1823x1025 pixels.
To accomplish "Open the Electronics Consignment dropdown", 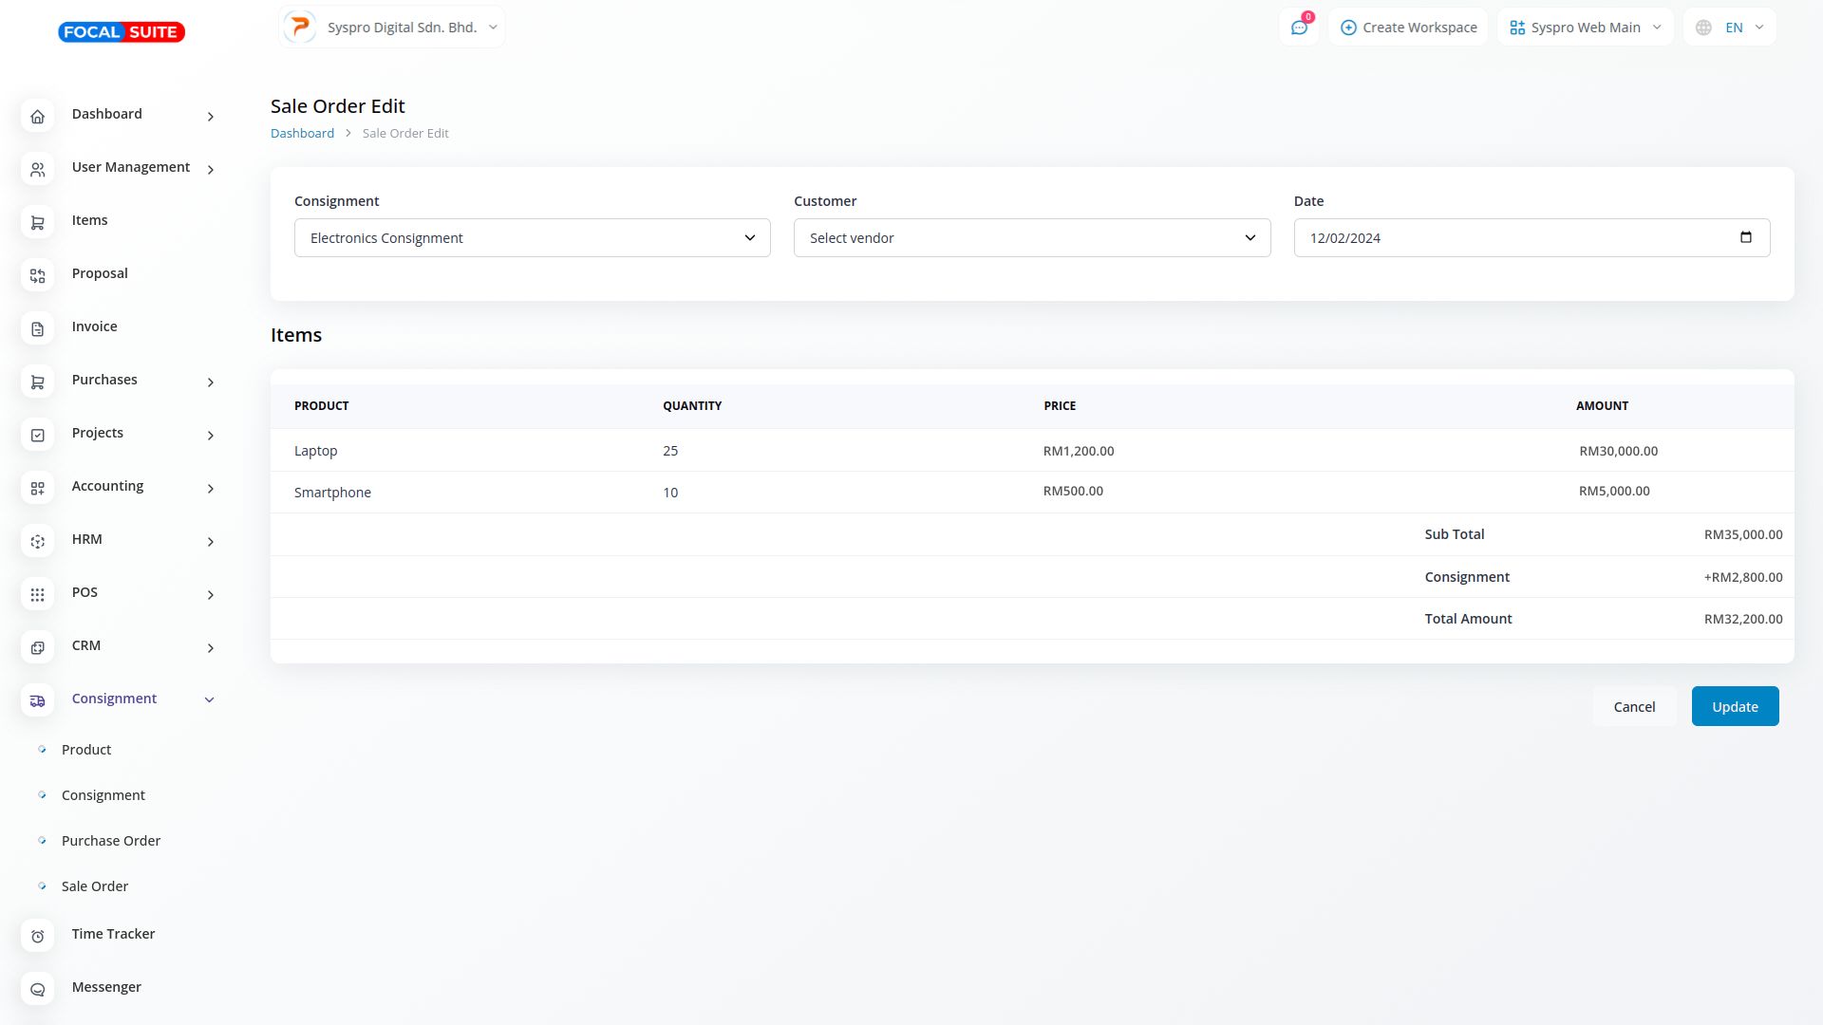I will (x=532, y=238).
